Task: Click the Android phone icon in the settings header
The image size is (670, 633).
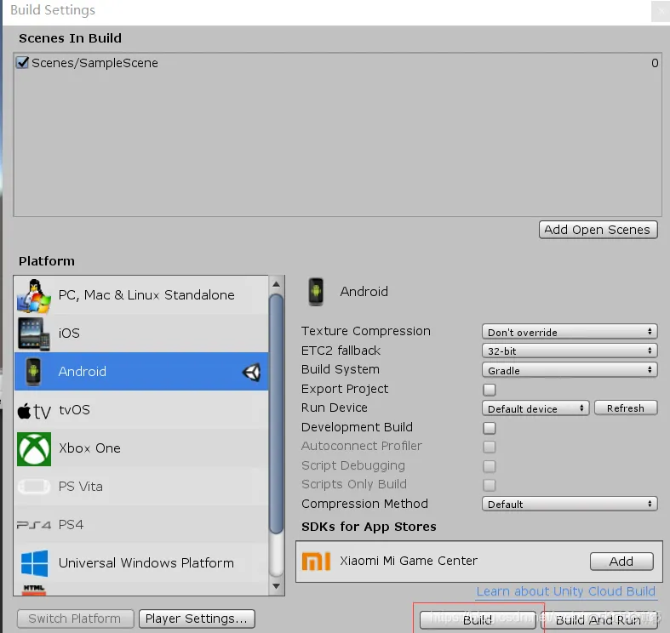Action: click(316, 292)
